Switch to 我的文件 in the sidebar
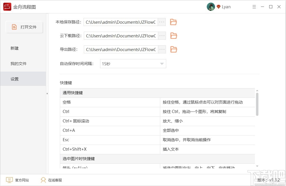This screenshot has height=186, width=286. point(18,63)
